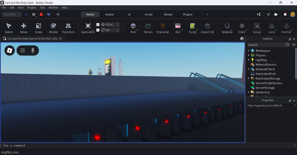Open the Edit menu
The width and height of the screenshot is (297, 155).
(x=12, y=7)
